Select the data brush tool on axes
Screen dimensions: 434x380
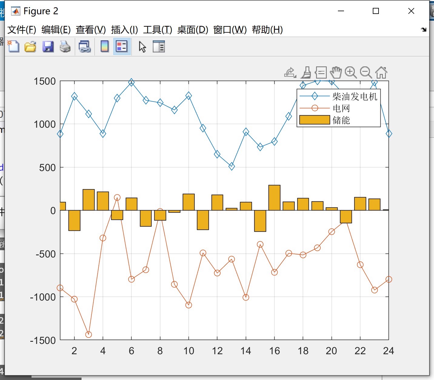tap(306, 72)
